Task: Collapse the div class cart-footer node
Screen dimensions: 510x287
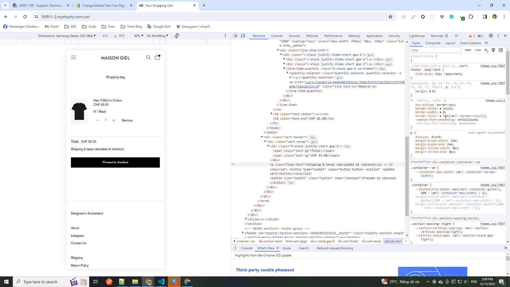Action: click(262, 137)
